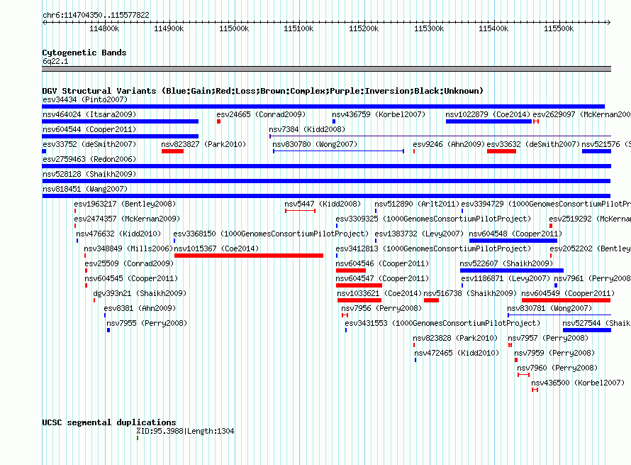The image size is (631, 465).
Task: Click esv1963217 (Bentley2008) label
Action: click(x=125, y=204)
